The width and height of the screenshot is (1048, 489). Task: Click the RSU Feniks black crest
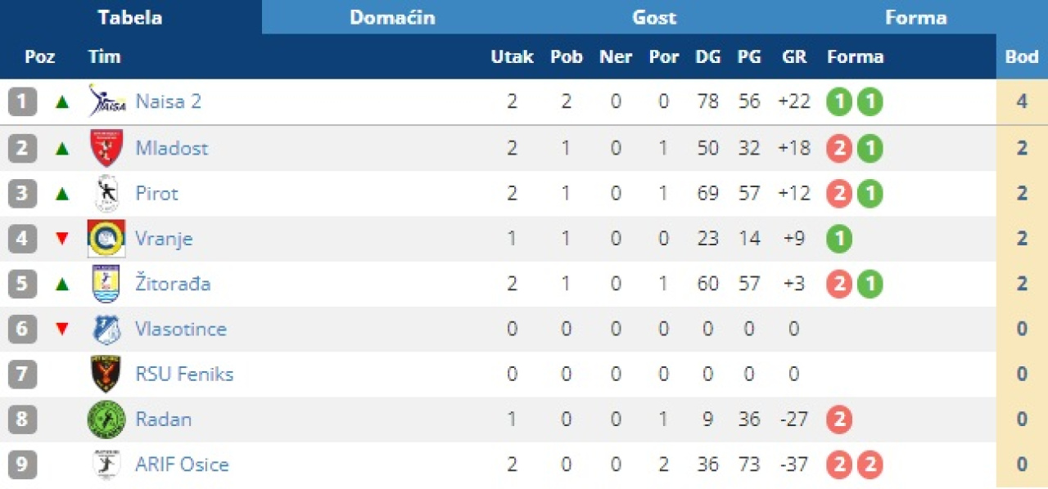point(106,375)
